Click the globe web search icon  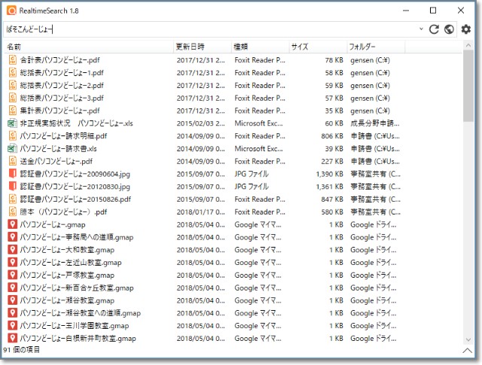click(x=449, y=29)
